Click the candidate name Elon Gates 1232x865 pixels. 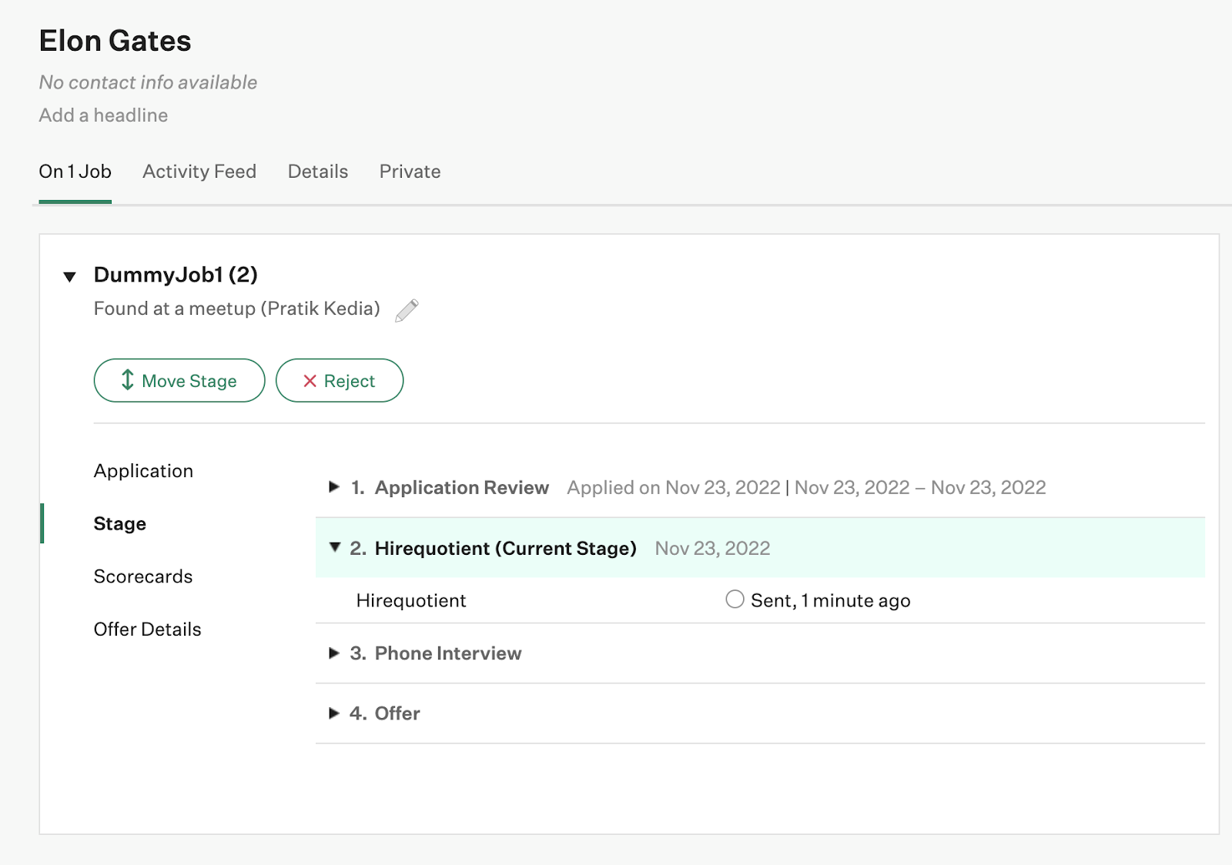[115, 41]
